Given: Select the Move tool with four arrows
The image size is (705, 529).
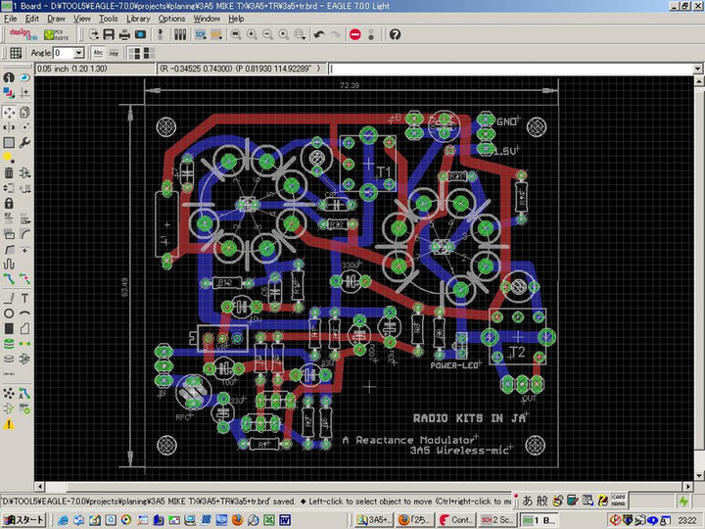Looking at the screenshot, I should [x=8, y=113].
